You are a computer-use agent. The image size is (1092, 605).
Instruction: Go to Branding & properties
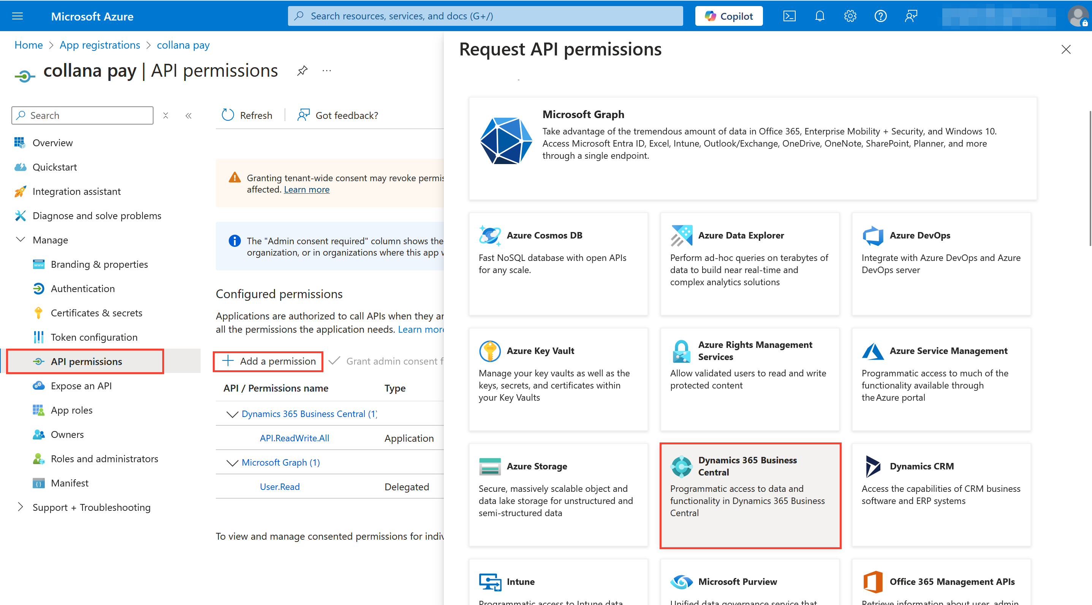tap(99, 264)
